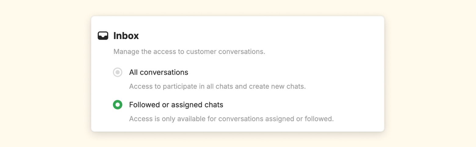
Task: Enable the grey unselected radio option
Action: 117,72
